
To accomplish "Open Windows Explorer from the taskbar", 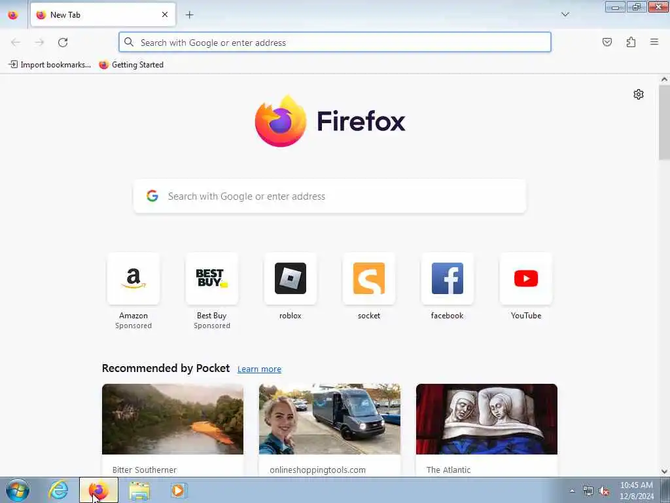I will point(139,491).
